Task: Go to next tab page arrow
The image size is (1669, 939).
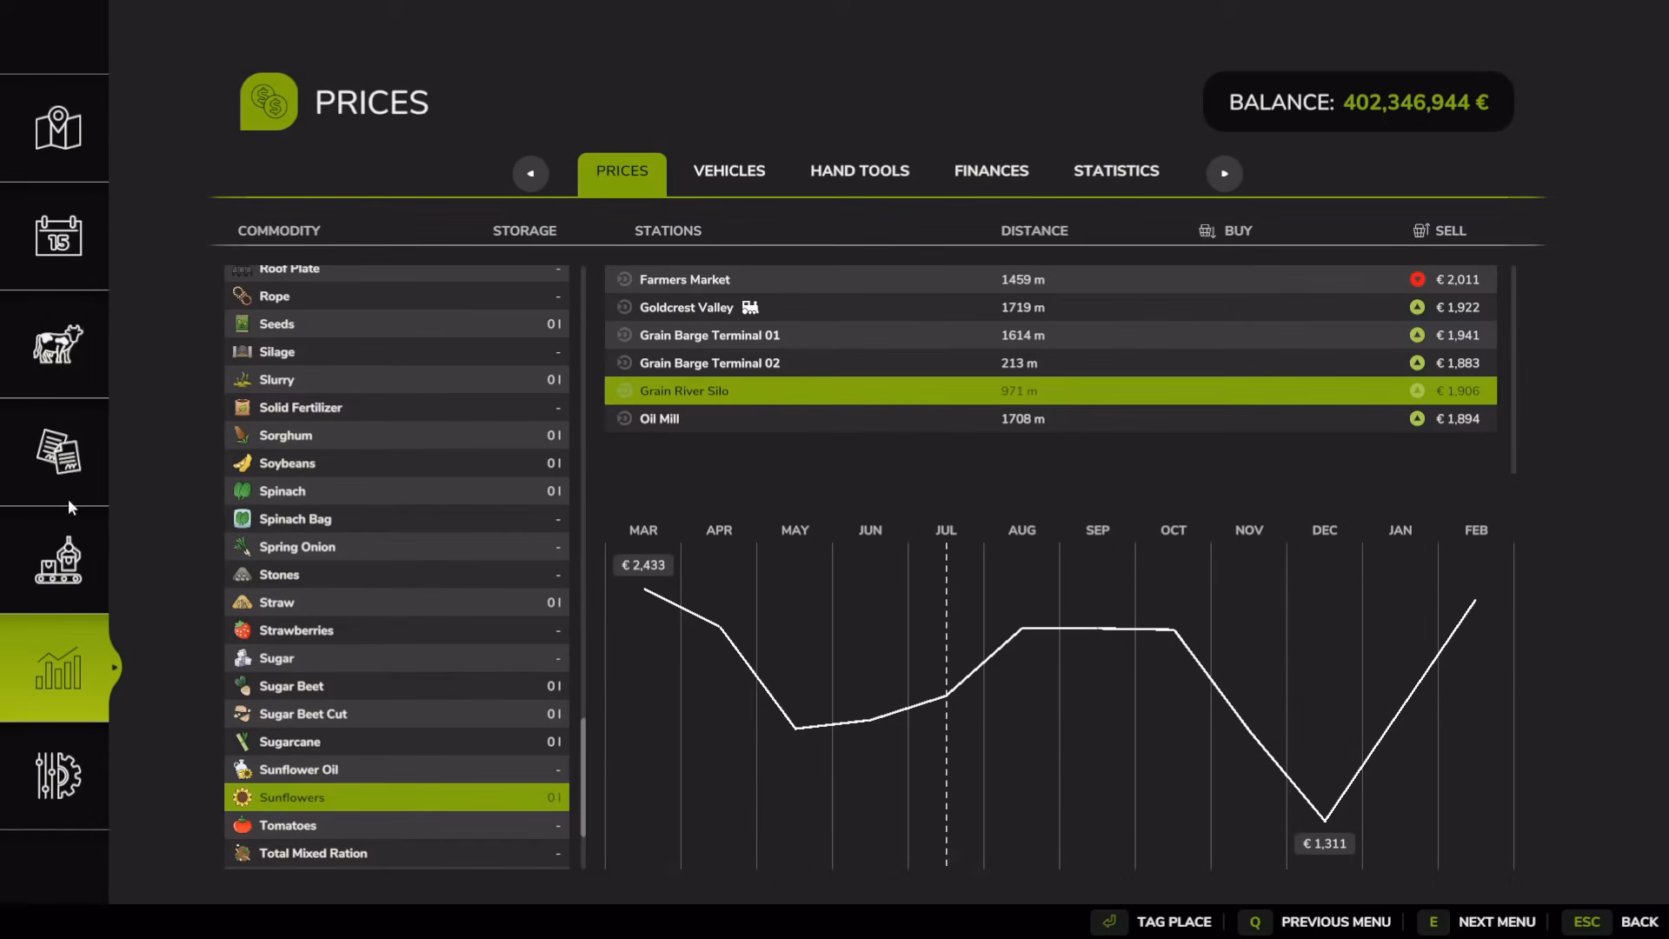Action: tap(1224, 173)
